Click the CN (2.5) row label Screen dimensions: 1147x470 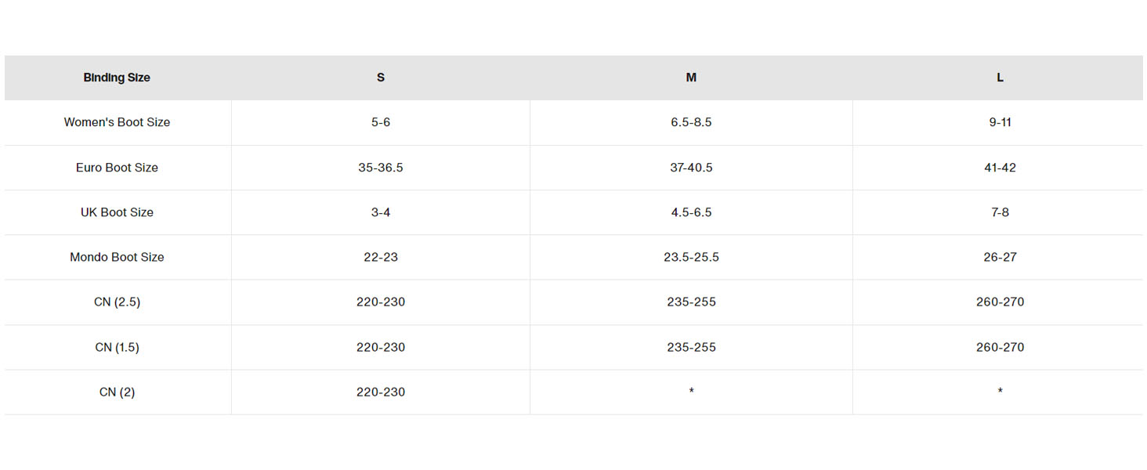coord(117,302)
